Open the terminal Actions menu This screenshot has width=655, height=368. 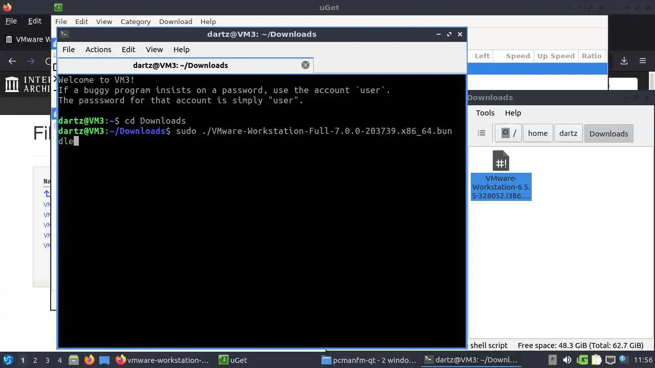[98, 50]
